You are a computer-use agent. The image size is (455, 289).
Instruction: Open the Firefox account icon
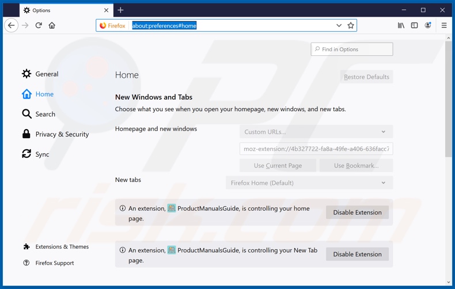[428, 25]
